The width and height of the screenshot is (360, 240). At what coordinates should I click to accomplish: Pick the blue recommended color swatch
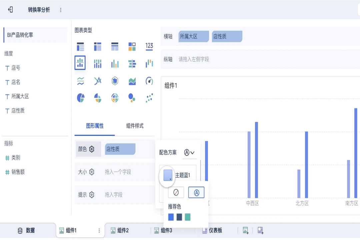171,217
